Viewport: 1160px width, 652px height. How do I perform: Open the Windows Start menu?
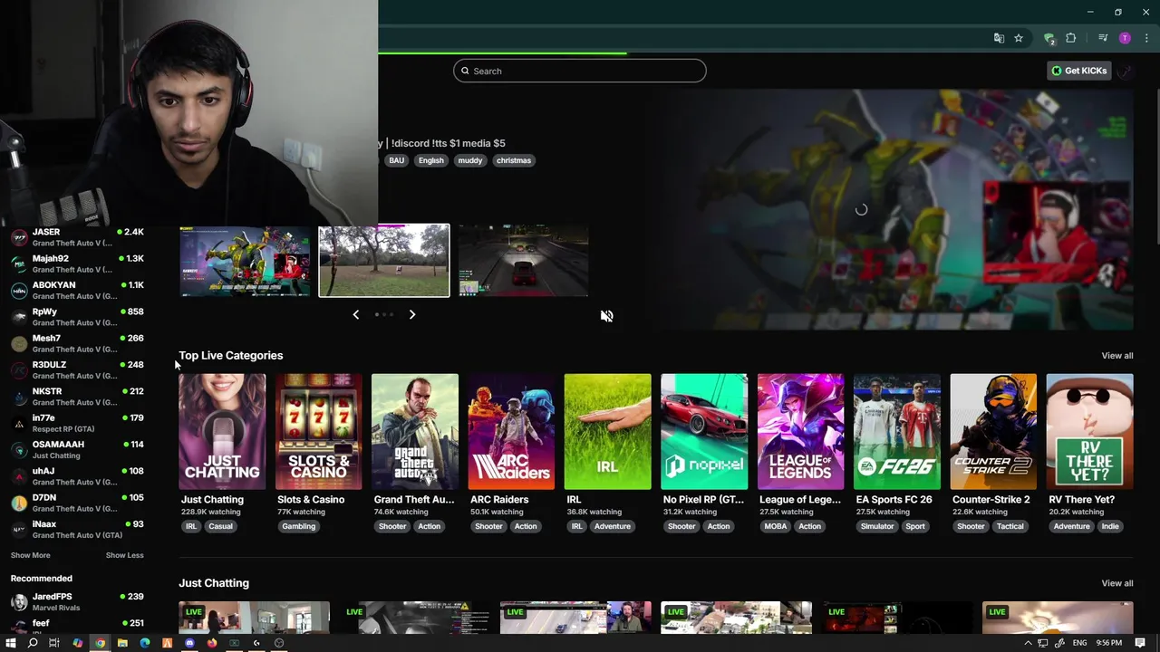[x=11, y=643]
